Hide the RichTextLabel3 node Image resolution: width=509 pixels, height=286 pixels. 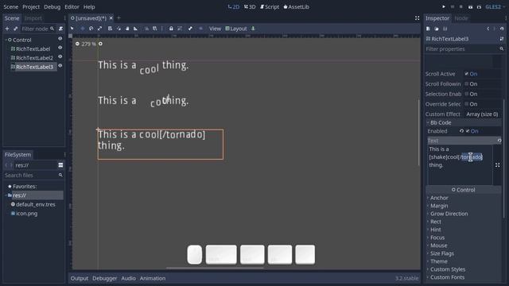point(60,66)
